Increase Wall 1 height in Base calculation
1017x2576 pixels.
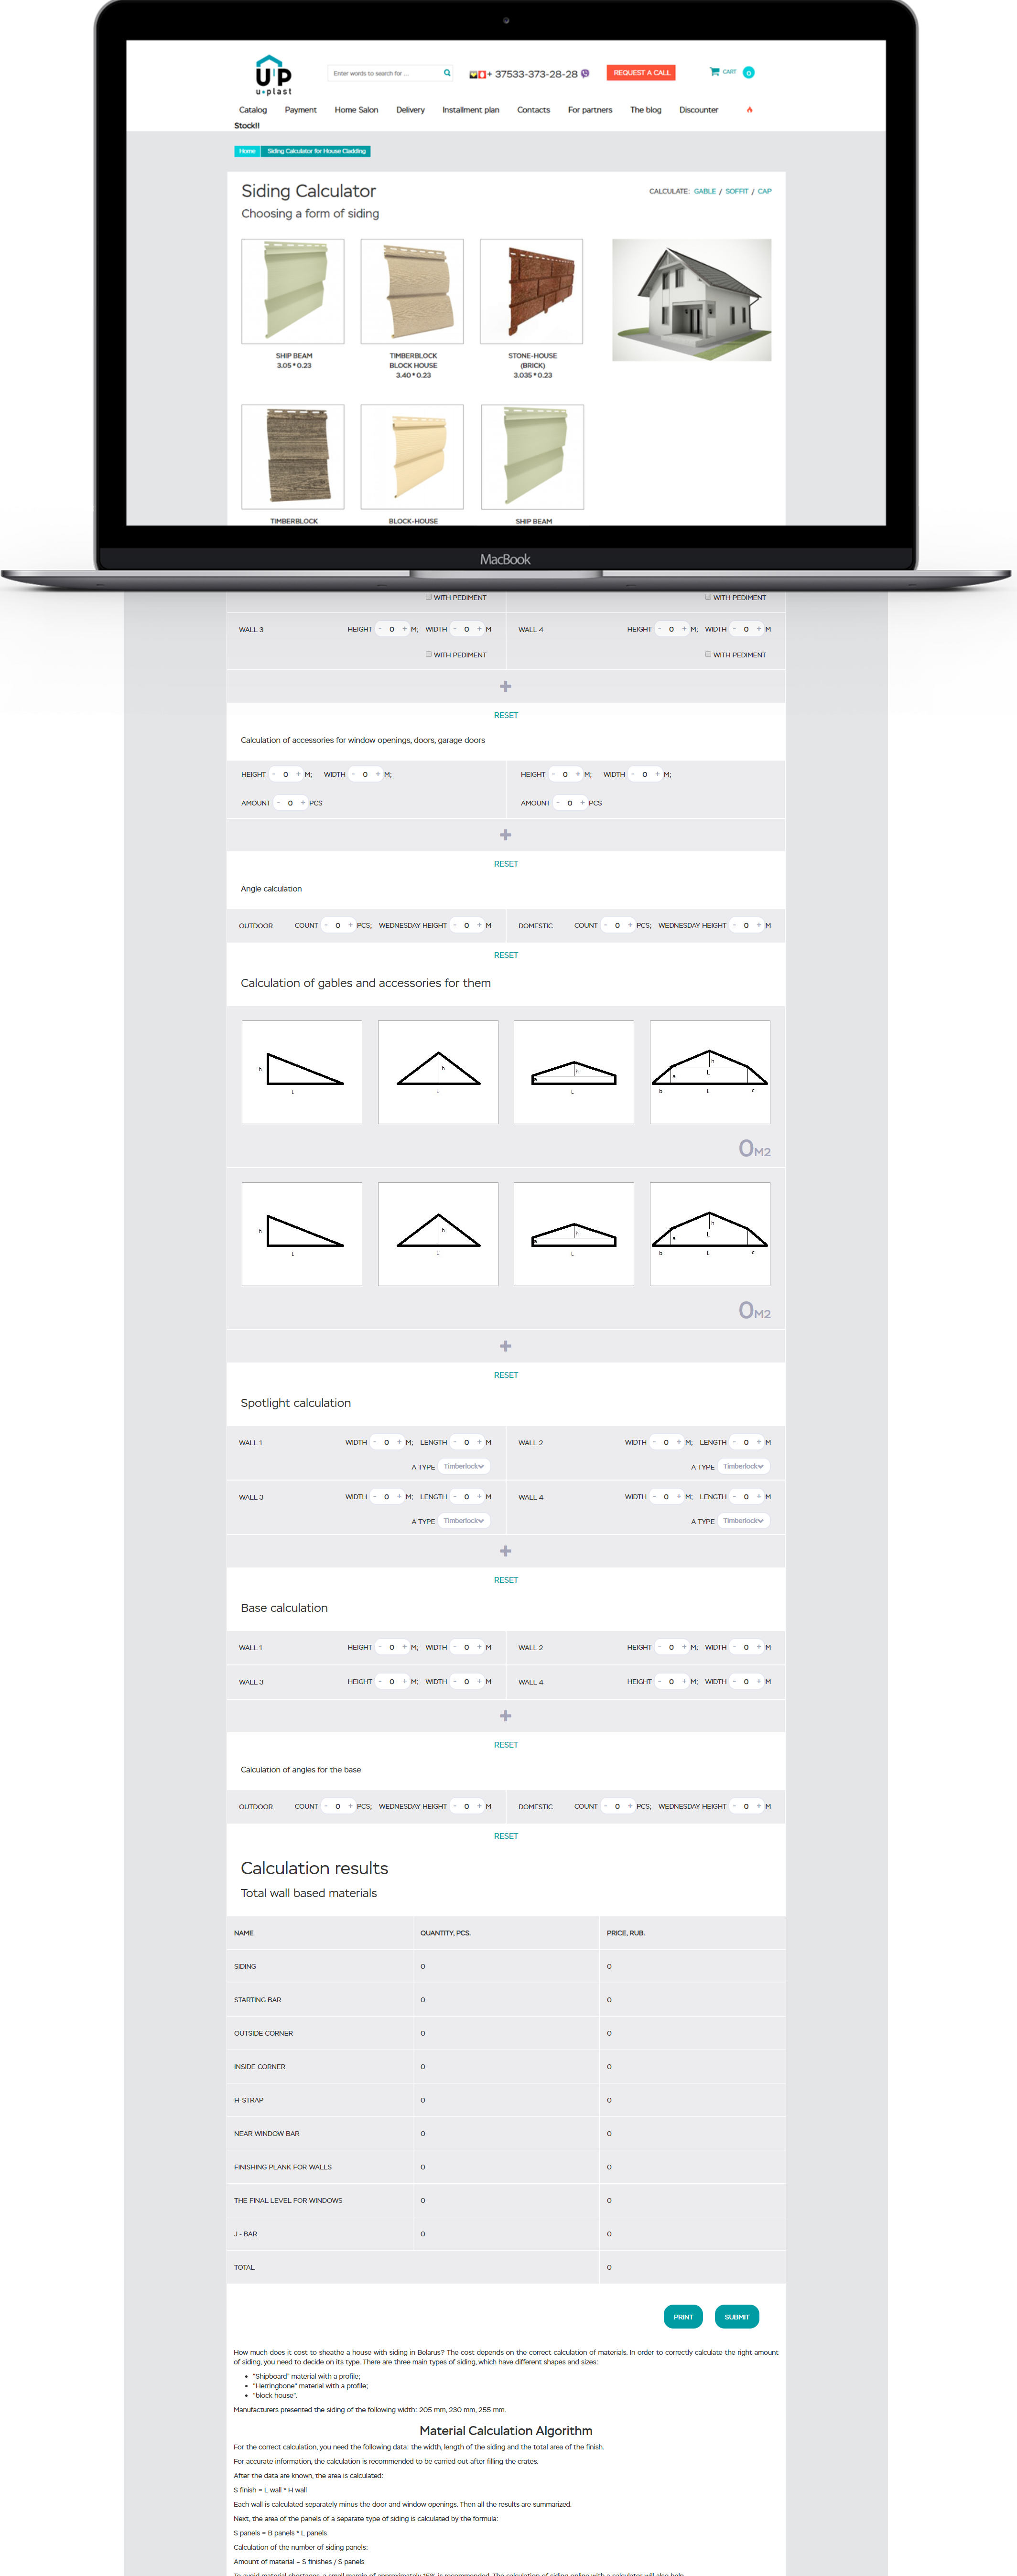coord(404,1647)
